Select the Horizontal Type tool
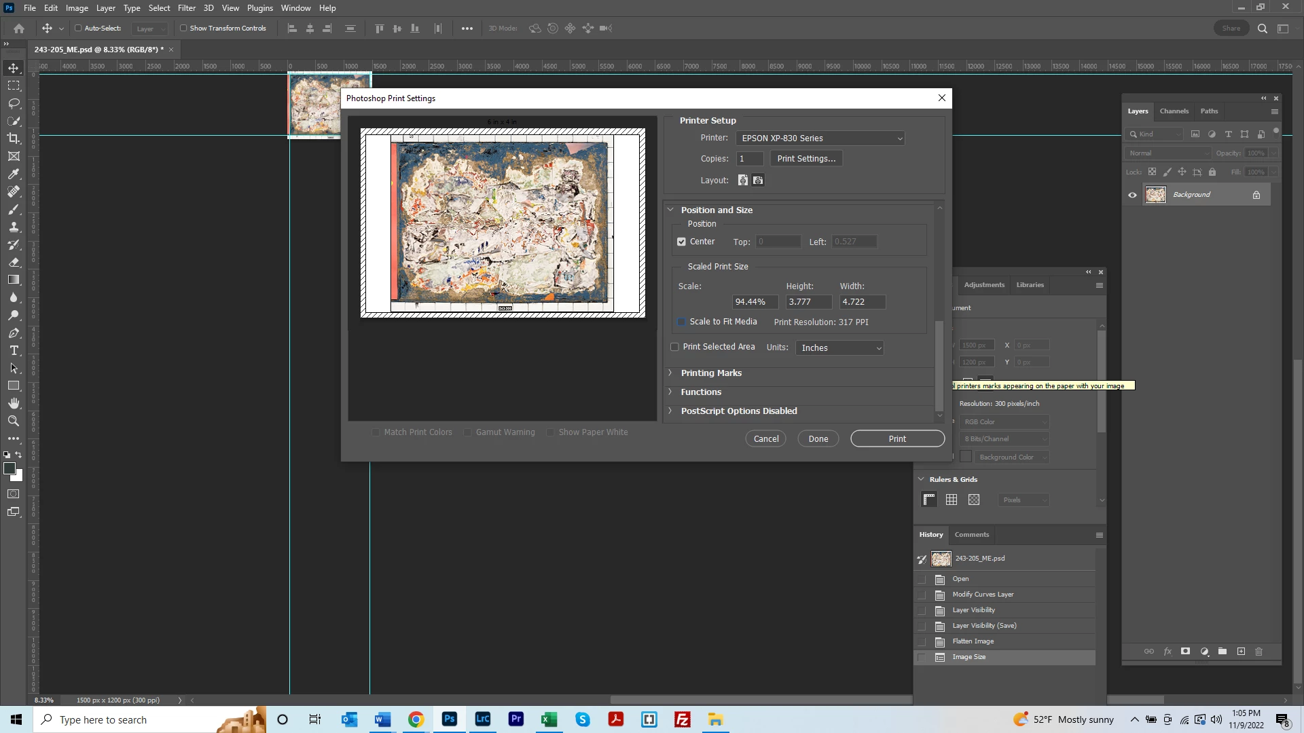This screenshot has height=733, width=1304. pyautogui.click(x=14, y=350)
